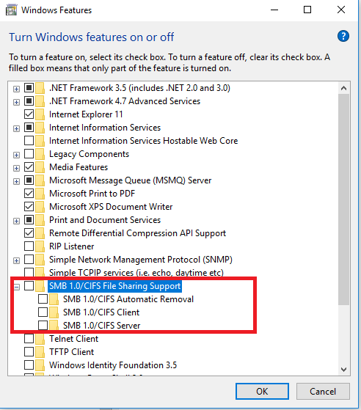Enable the SMB 1.0/CIFS Client checkbox
The image size is (361, 410).
tap(43, 312)
